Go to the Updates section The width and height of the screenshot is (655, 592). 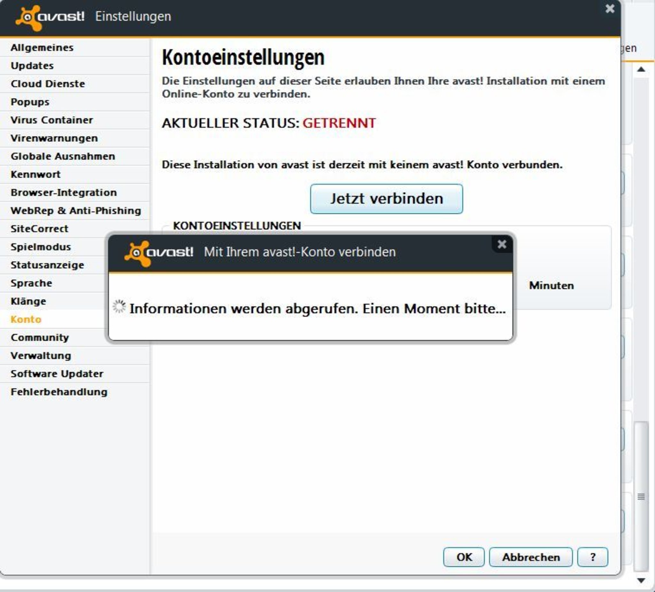[x=32, y=66]
